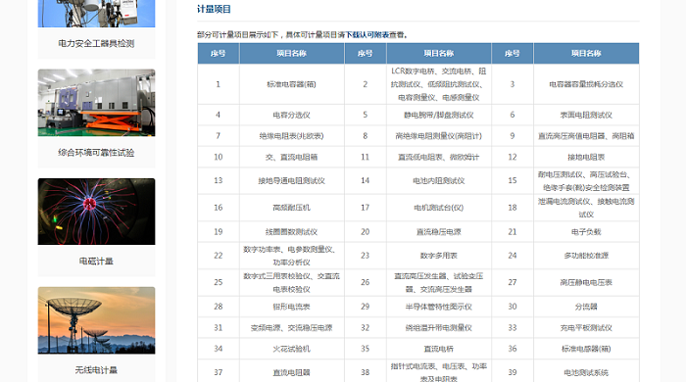Click the 综合环境可靠性试验 caption link
686x382 pixels.
click(96, 153)
